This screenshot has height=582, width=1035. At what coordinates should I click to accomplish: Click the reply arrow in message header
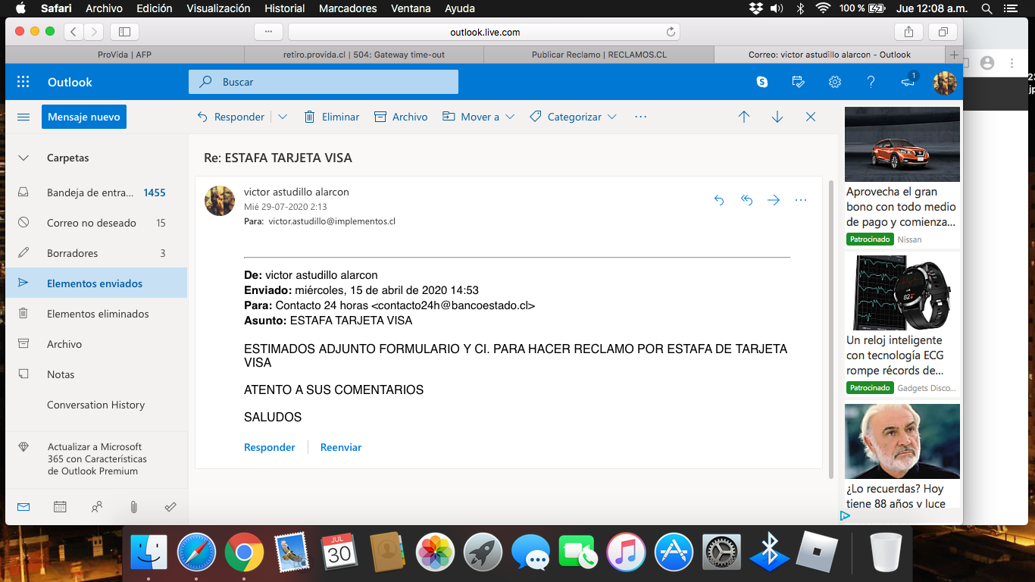[x=719, y=200]
